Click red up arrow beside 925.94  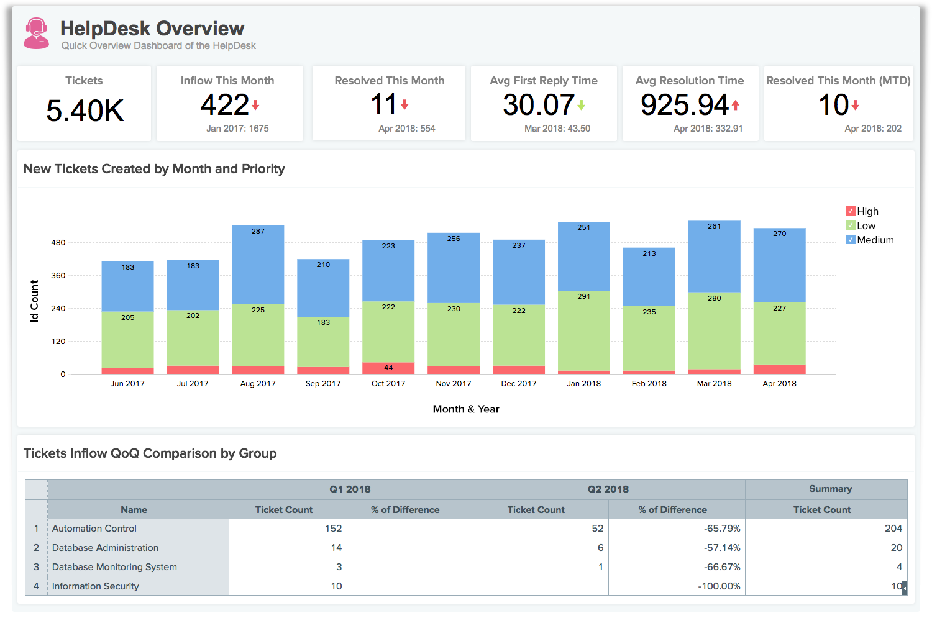(736, 105)
